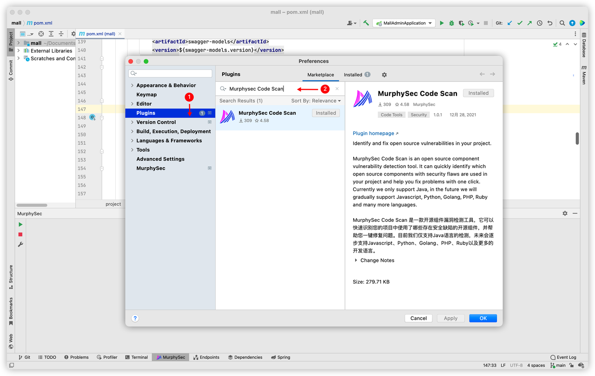Screen dimensions: 595x376
Task: Click the Select Opened File target icon
Action: (x=41, y=34)
